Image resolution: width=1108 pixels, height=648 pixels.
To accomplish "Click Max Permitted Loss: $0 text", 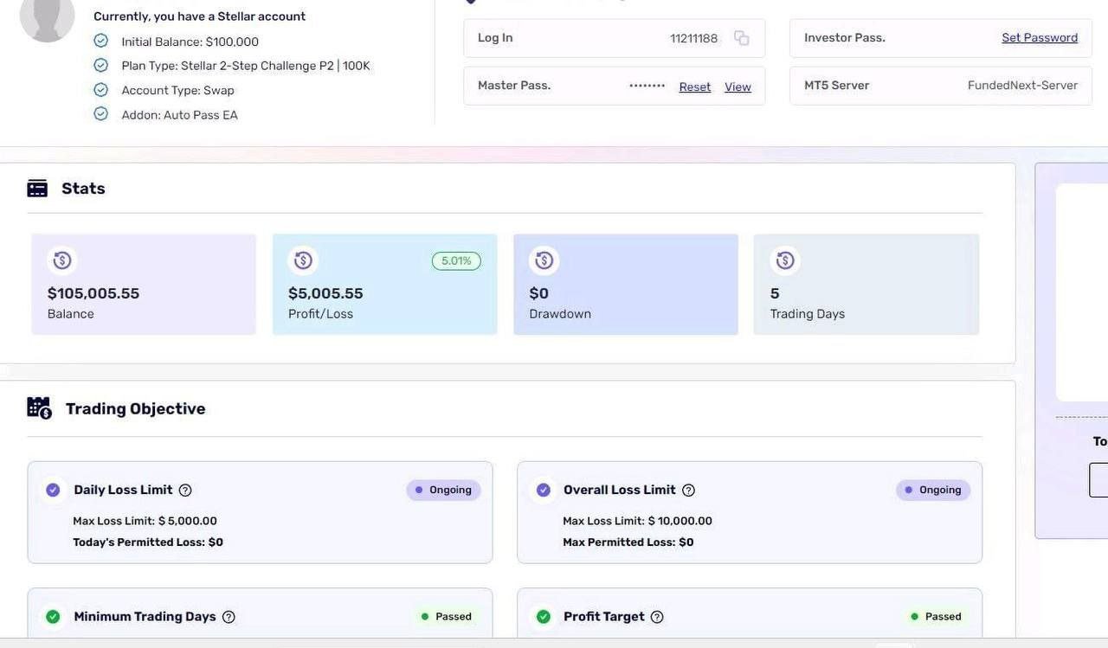I will (x=628, y=542).
